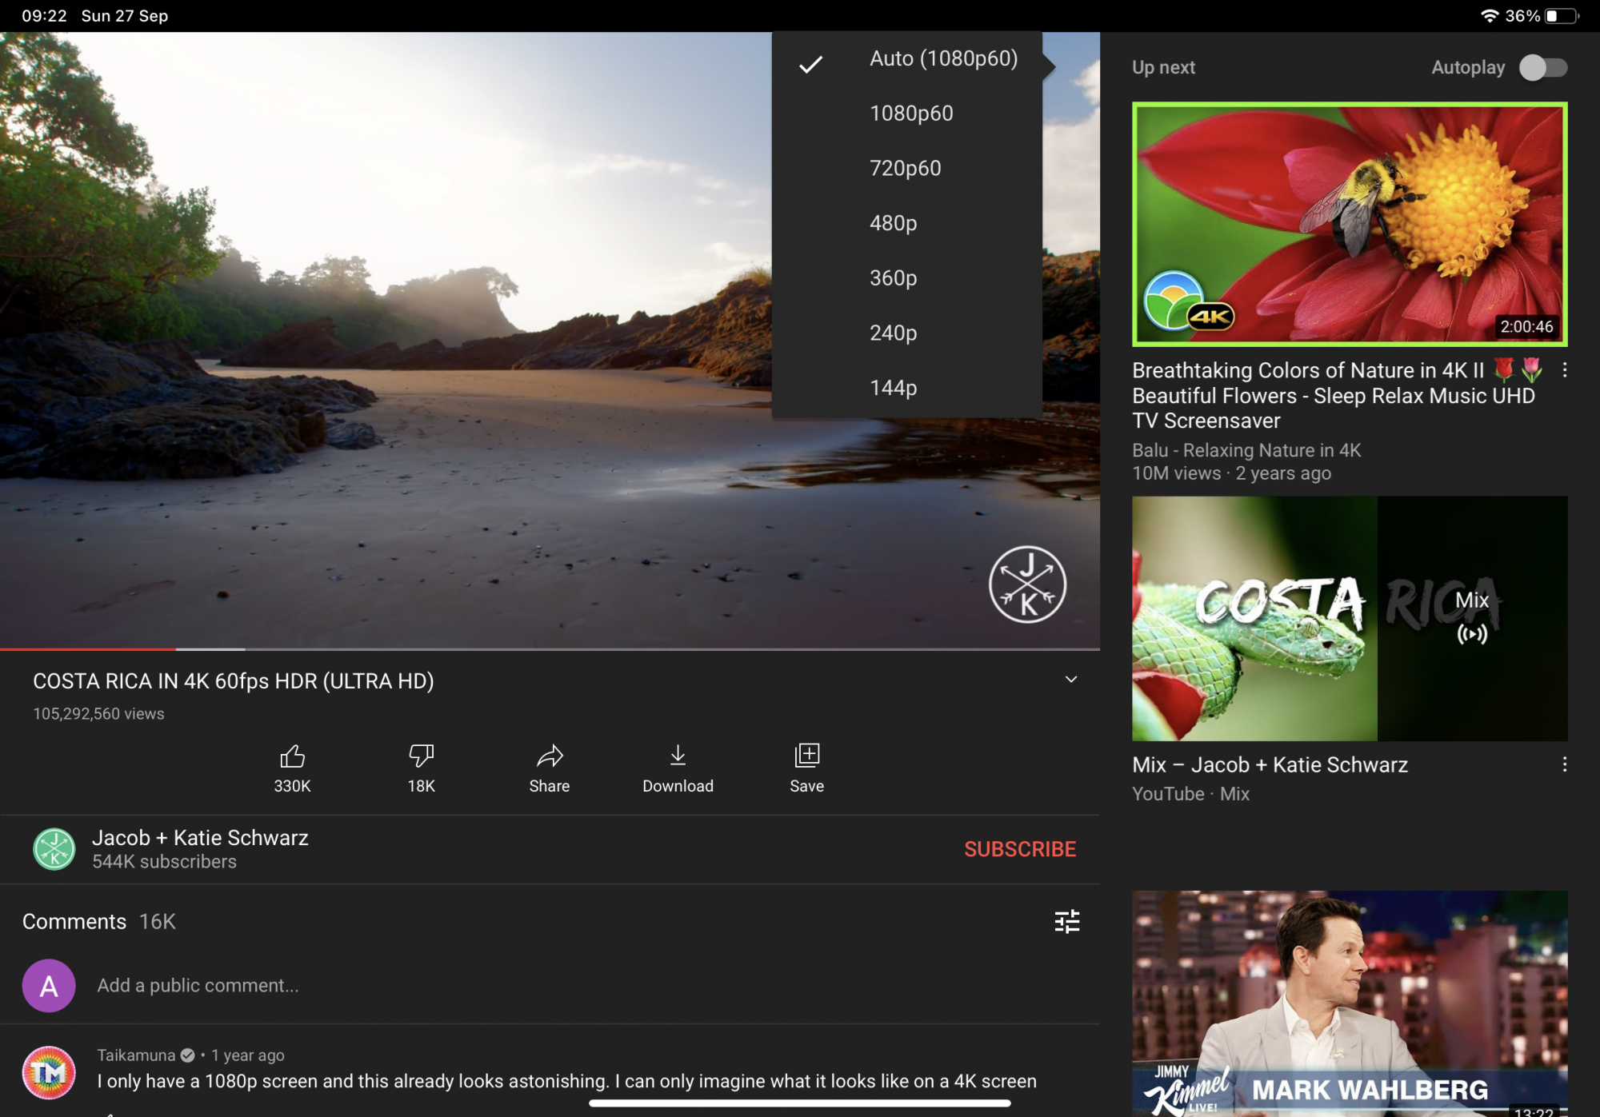Tap the purple A account avatar
The width and height of the screenshot is (1600, 1117).
point(49,985)
